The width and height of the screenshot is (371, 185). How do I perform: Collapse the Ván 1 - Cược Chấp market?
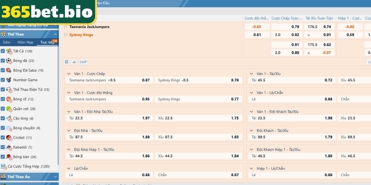coord(69,74)
